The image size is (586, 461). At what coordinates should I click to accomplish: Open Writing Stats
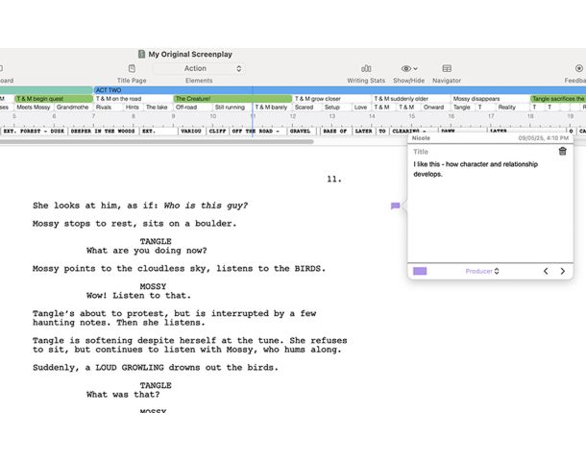point(366,69)
